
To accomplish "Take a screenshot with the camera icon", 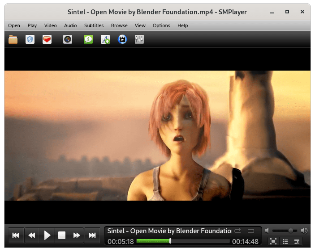I will (x=68, y=39).
